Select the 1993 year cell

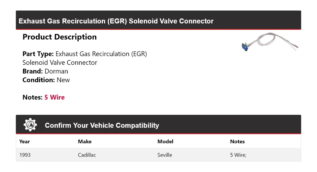(25, 155)
